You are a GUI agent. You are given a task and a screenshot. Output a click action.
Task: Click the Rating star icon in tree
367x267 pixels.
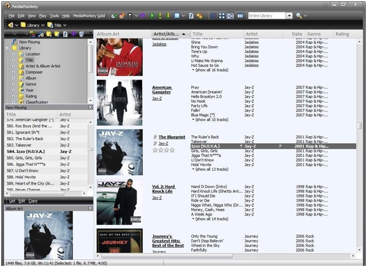point(21,96)
